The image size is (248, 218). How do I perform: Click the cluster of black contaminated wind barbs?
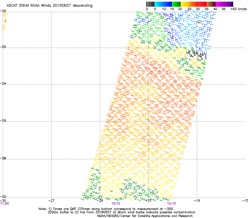(197, 54)
